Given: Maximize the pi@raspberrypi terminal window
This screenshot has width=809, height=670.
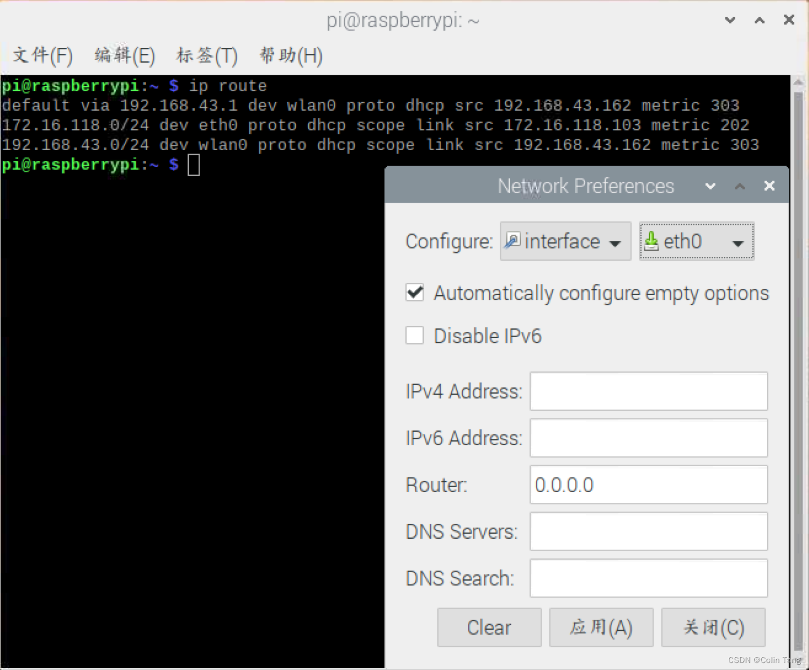Looking at the screenshot, I should [760, 20].
